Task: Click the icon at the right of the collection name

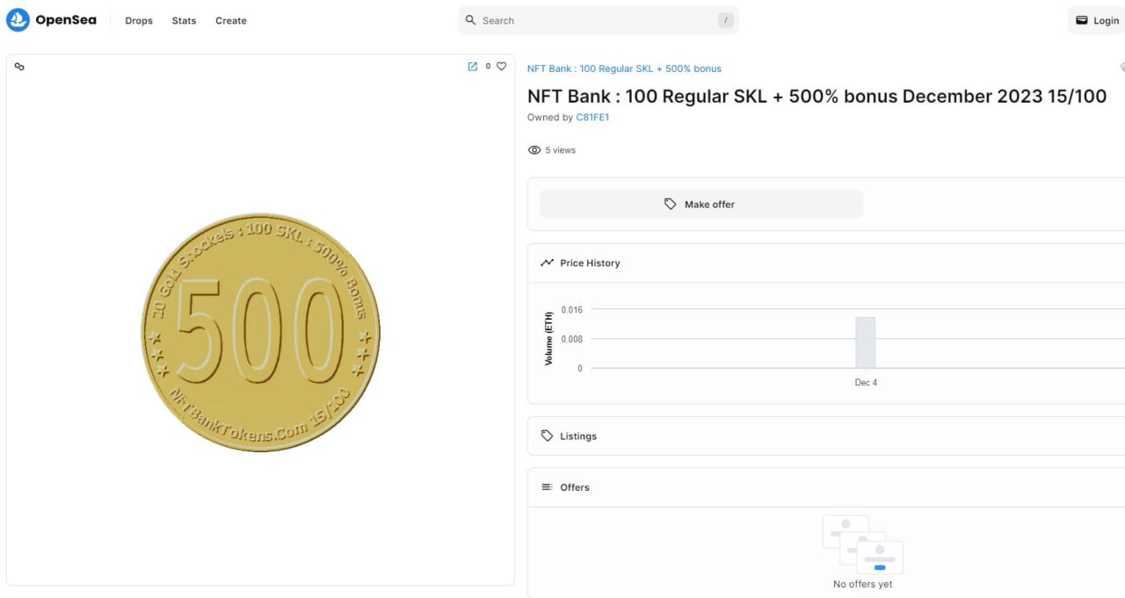Action: (x=1121, y=68)
